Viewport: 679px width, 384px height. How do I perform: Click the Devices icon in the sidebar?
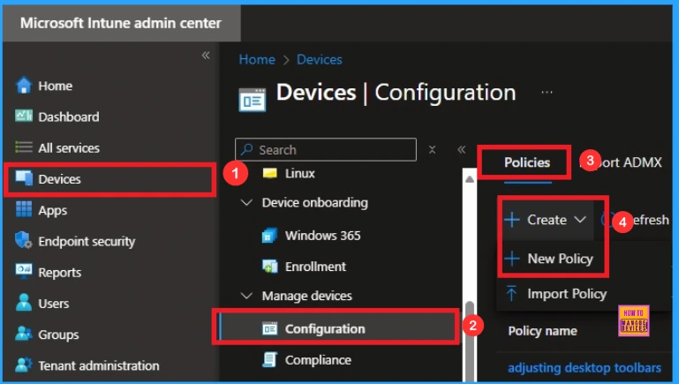click(x=23, y=178)
